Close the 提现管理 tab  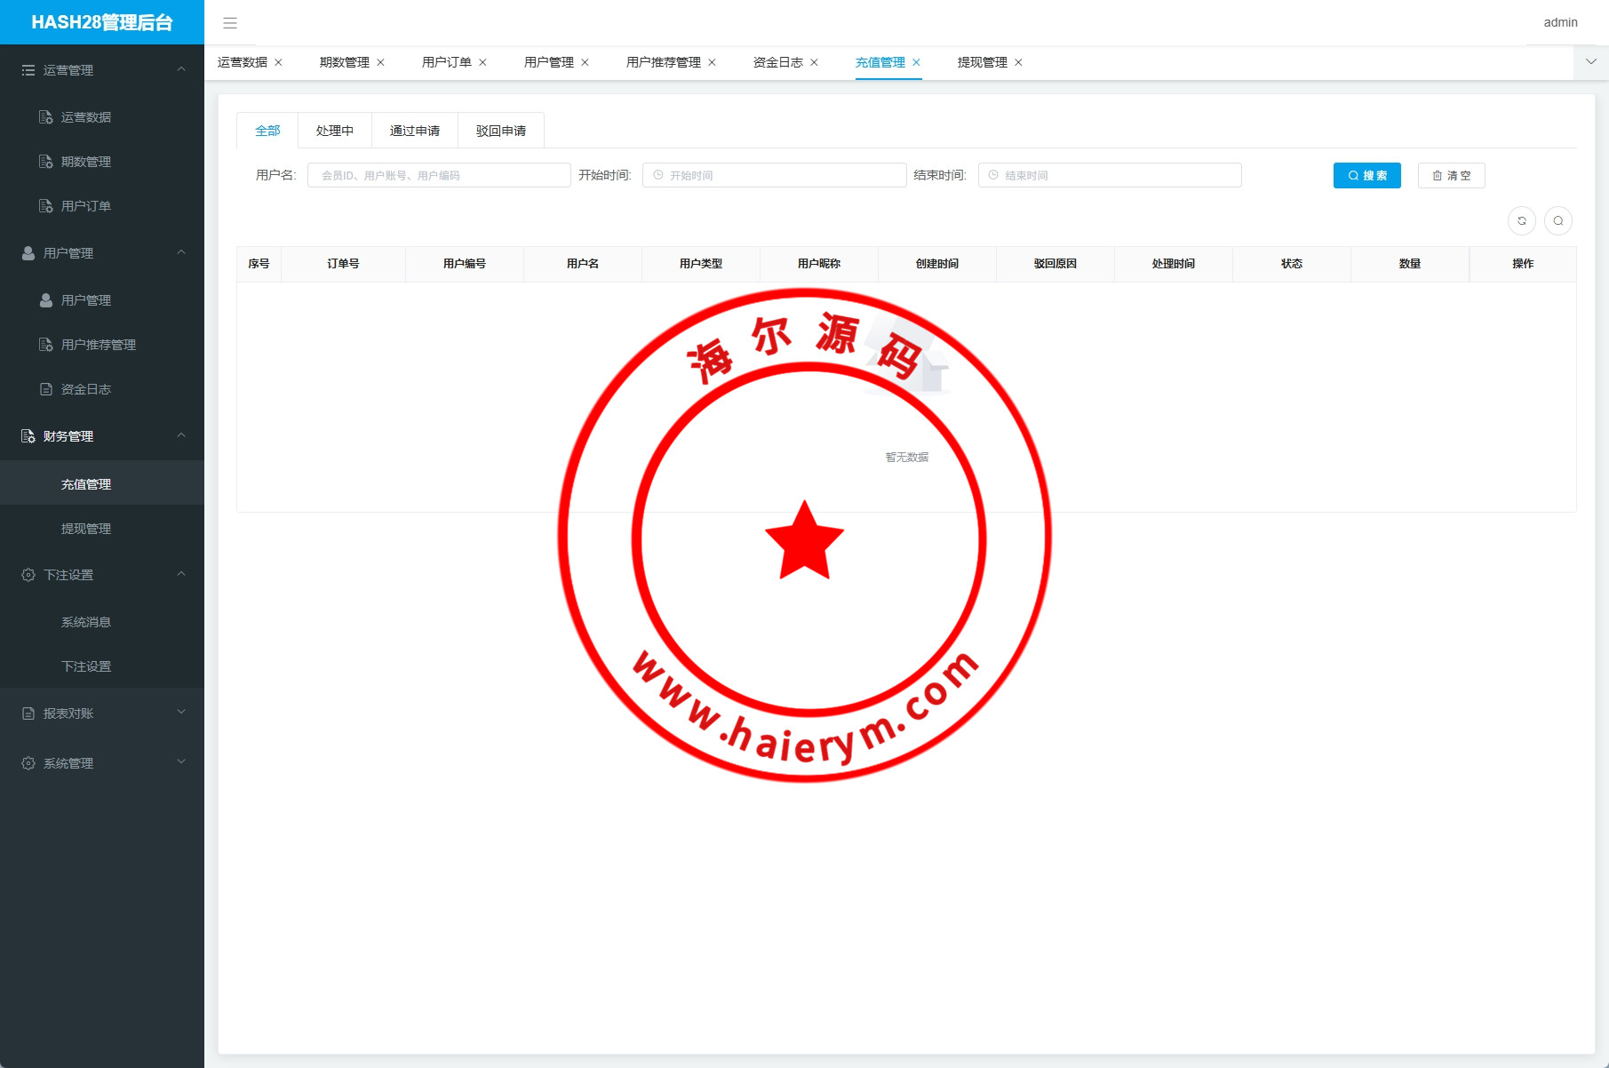tap(1018, 62)
